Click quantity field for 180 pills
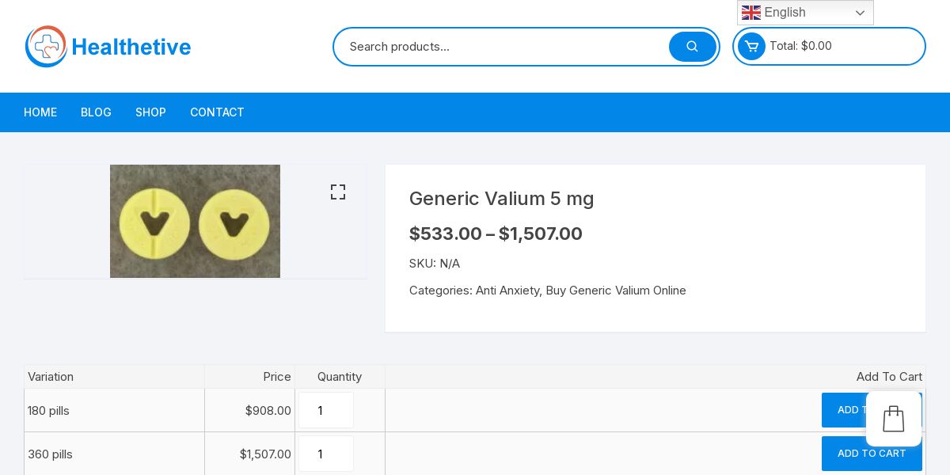This screenshot has width=950, height=475. pos(326,410)
